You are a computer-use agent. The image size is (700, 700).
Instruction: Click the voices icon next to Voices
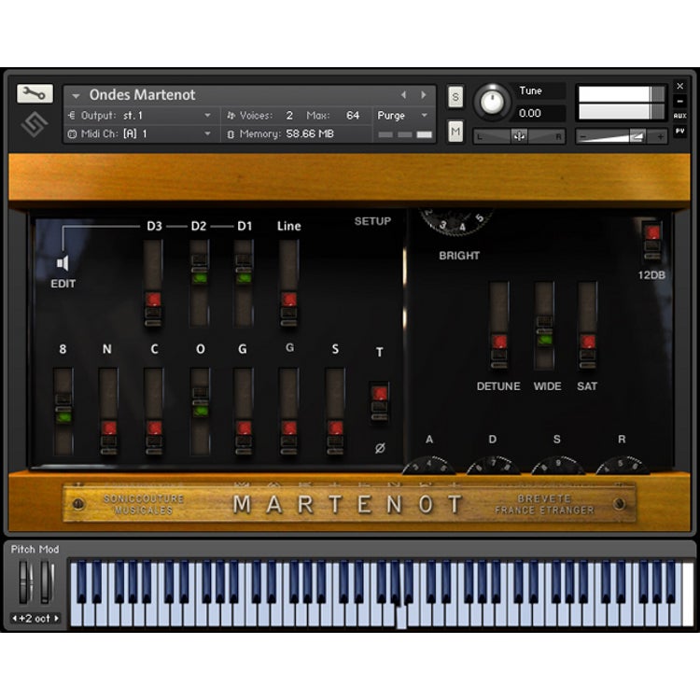[x=231, y=116]
